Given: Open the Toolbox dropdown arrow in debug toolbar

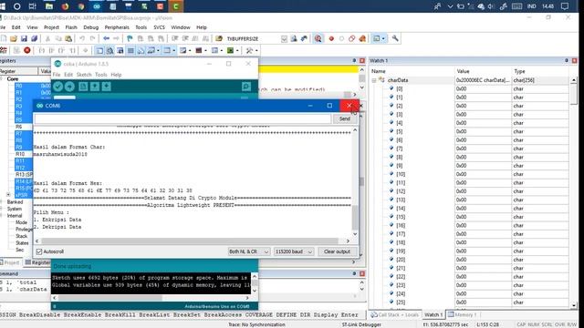Looking at the screenshot, I should tap(256, 51).
